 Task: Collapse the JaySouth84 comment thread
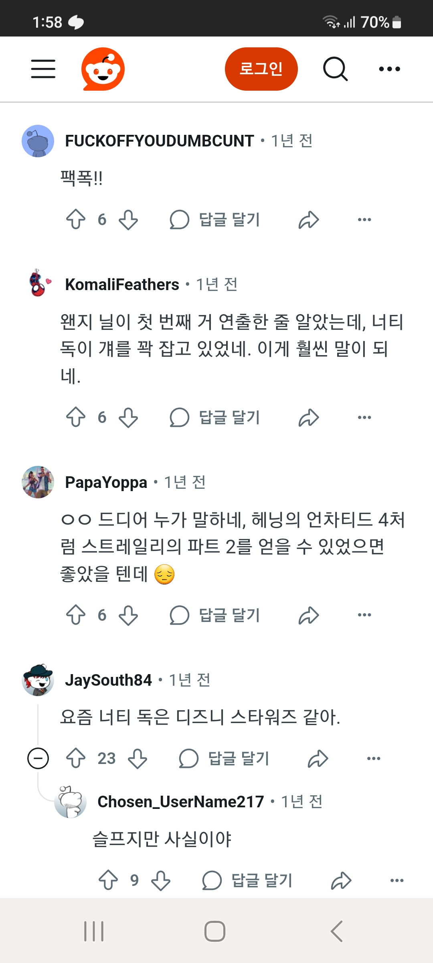pos(38,758)
